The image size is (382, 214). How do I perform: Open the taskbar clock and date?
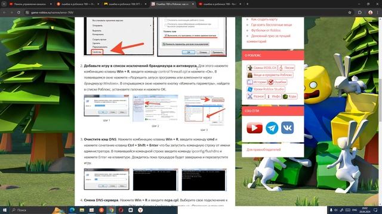[x=365, y=210]
